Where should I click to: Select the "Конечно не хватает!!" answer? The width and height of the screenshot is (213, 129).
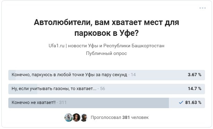pyautogui.click(x=106, y=103)
